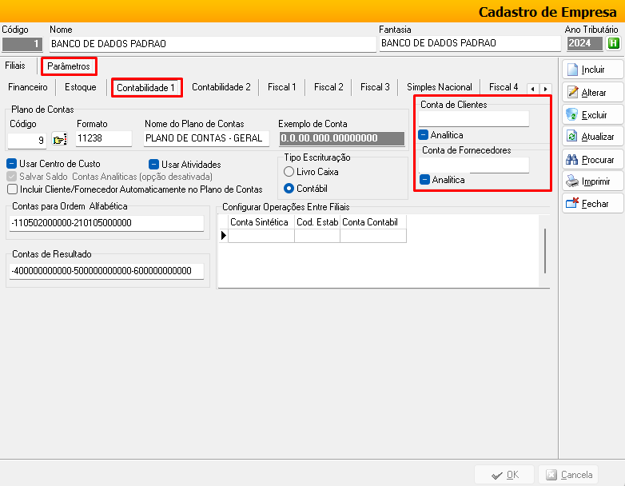Select current row indicator arrow in grid
The width and height of the screenshot is (625, 486).
point(224,235)
